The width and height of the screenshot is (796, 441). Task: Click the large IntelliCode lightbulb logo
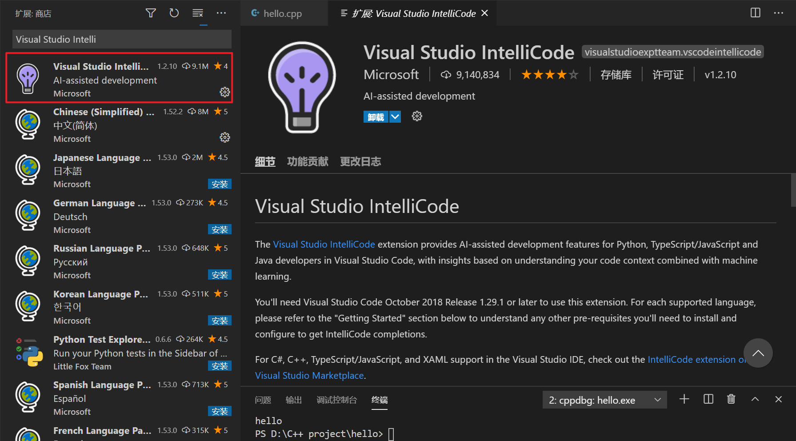(302, 87)
